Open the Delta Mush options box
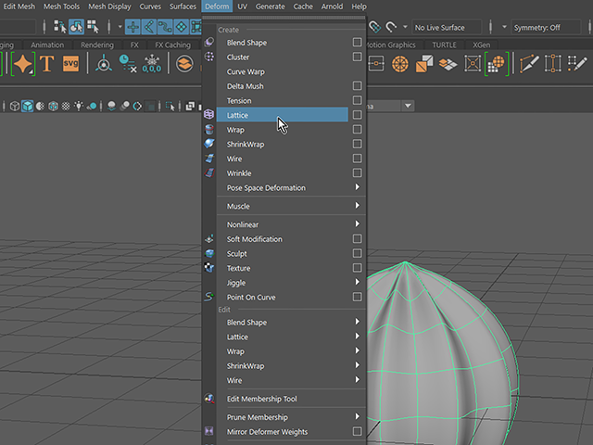The width and height of the screenshot is (593, 445). [357, 86]
